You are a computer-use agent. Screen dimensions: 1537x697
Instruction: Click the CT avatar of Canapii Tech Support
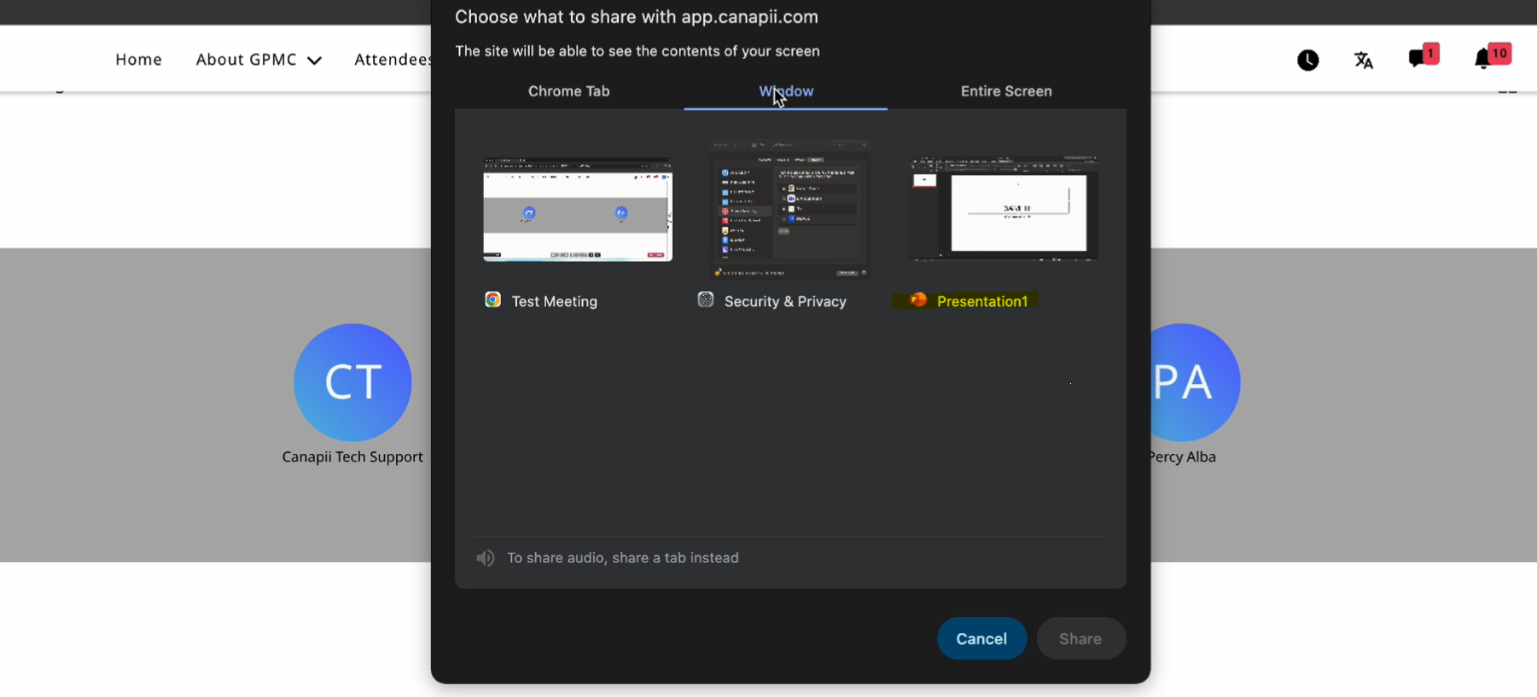point(352,381)
